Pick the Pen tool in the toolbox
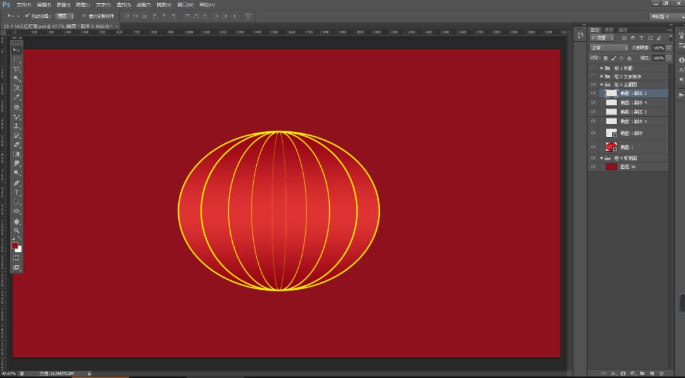This screenshot has height=378, width=685. [17, 183]
